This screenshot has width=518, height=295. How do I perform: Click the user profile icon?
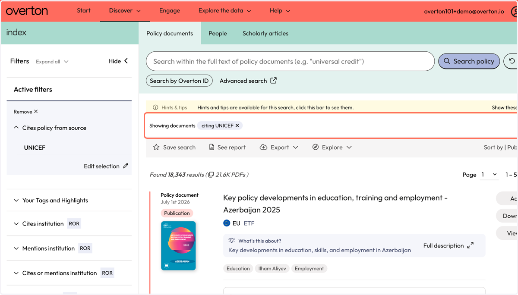click(514, 12)
